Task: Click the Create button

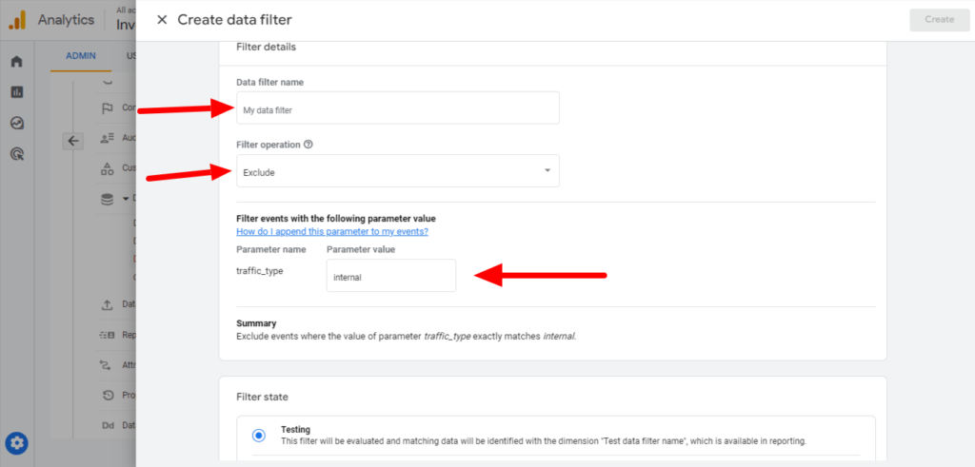Action: [x=939, y=19]
